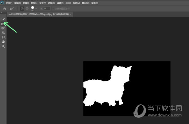Click the Home icon in options bar
Image resolution: width=189 pixels, height=124 pixels.
(5, 9)
